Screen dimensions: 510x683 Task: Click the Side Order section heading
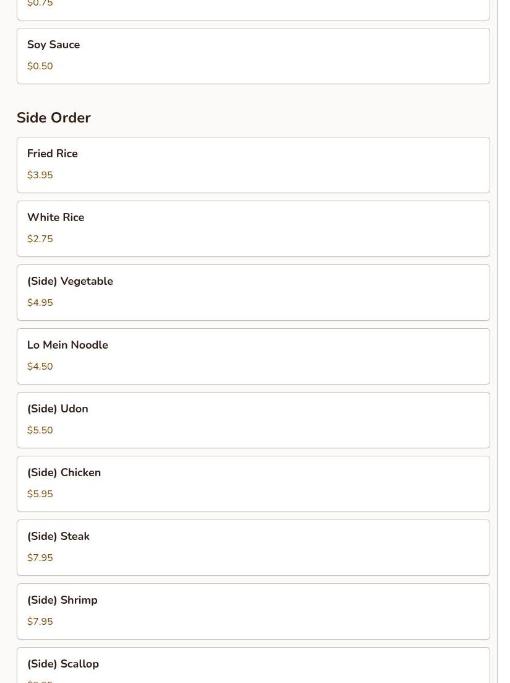(x=54, y=118)
